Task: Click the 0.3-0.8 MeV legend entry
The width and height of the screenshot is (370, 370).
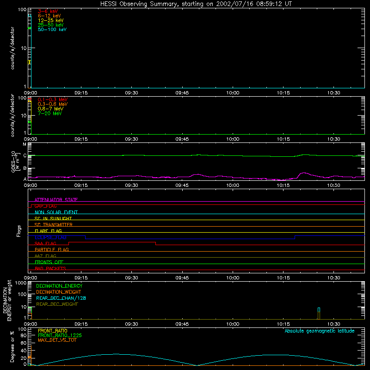Action: 53,104
